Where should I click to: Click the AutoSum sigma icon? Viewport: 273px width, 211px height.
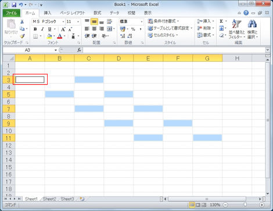pos(221,21)
